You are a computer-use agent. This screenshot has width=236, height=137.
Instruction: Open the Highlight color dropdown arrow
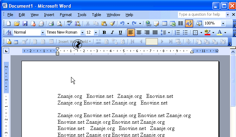[x=213, y=33]
